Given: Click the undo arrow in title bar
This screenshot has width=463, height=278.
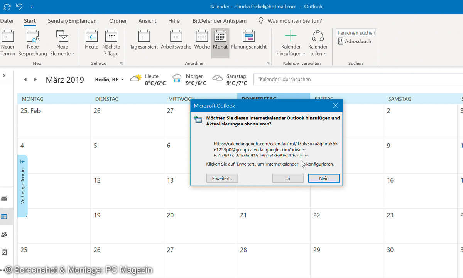Looking at the screenshot, I should tap(19, 7).
